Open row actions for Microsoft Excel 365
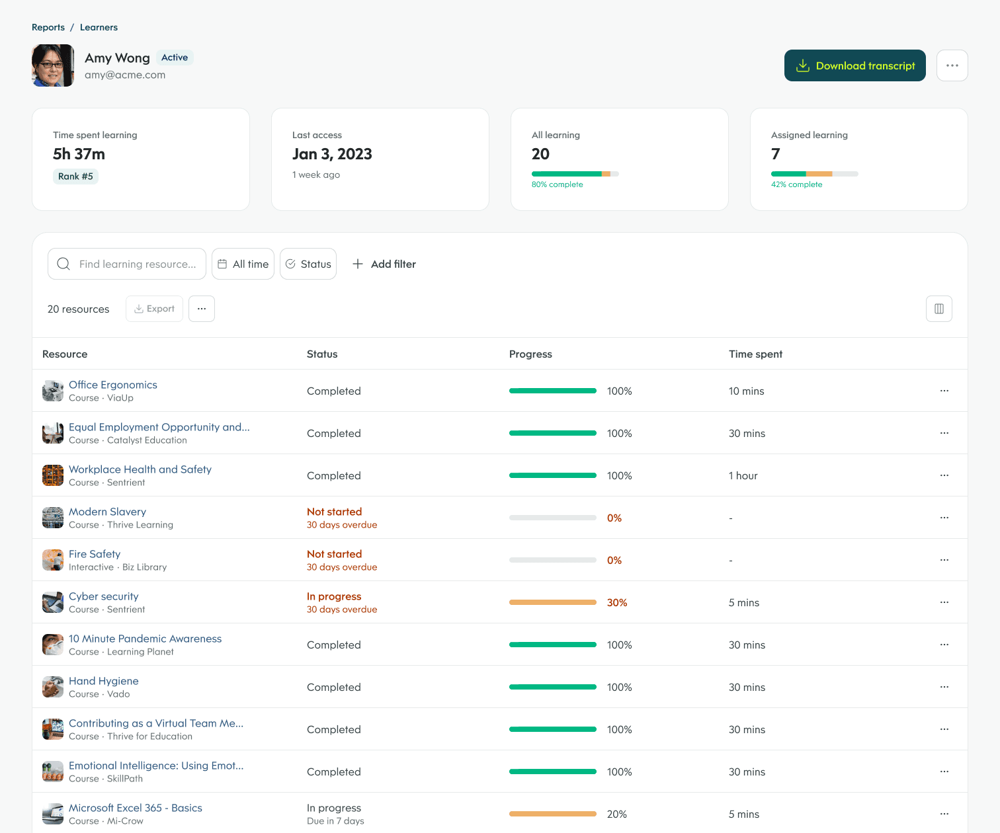 pos(944,814)
